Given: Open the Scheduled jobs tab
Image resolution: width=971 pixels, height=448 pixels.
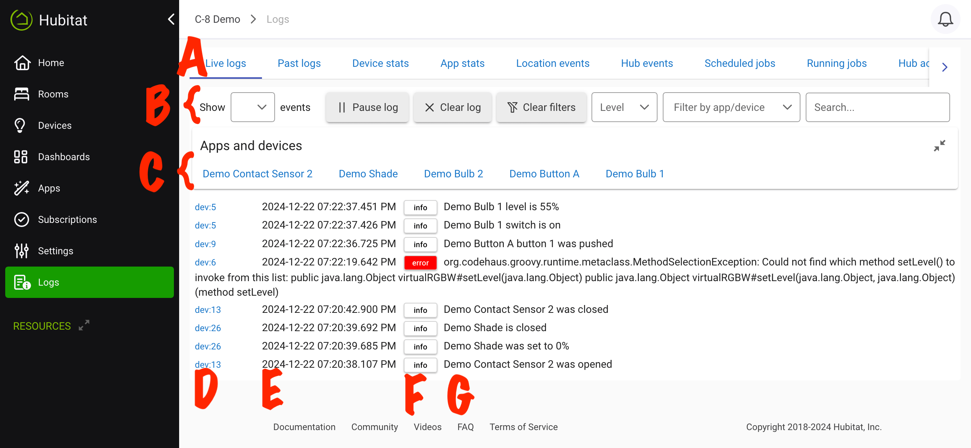Looking at the screenshot, I should coord(740,63).
